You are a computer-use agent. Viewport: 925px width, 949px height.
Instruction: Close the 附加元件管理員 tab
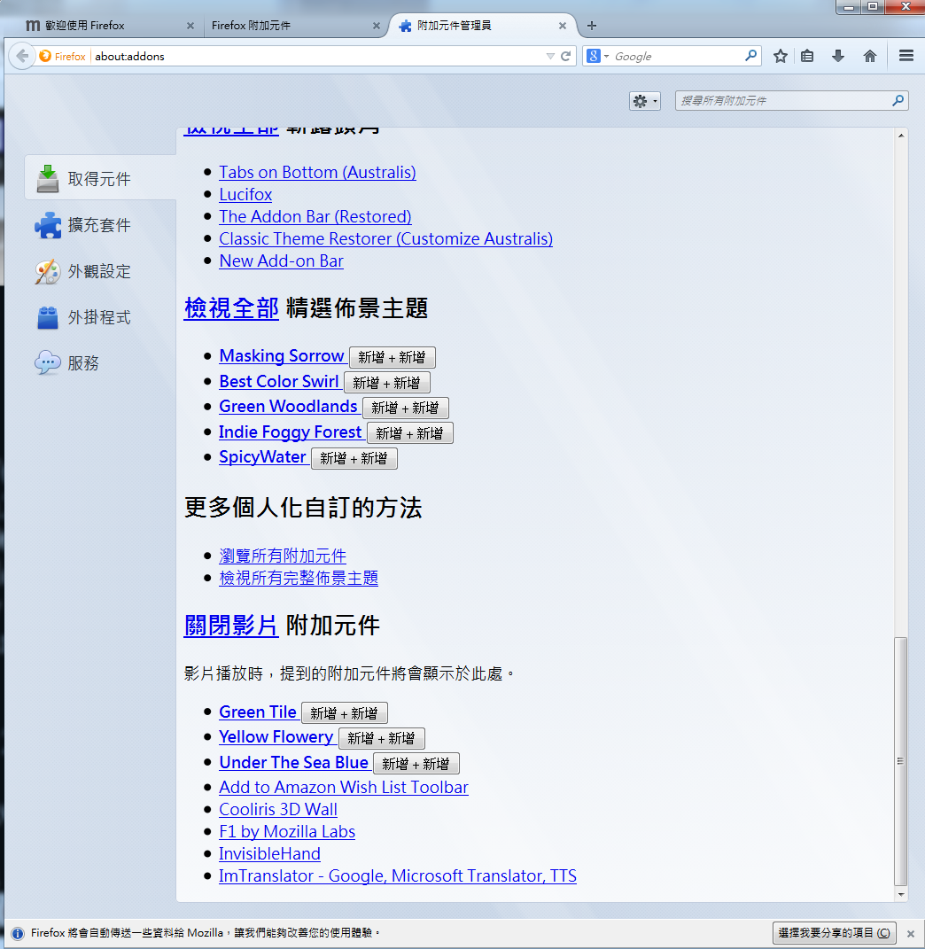(x=563, y=26)
